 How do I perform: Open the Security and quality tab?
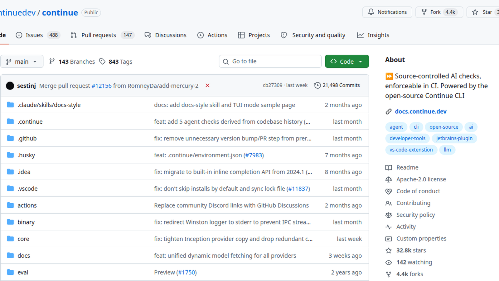coord(313,35)
